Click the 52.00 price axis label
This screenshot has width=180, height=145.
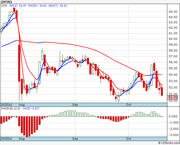coord(173,87)
